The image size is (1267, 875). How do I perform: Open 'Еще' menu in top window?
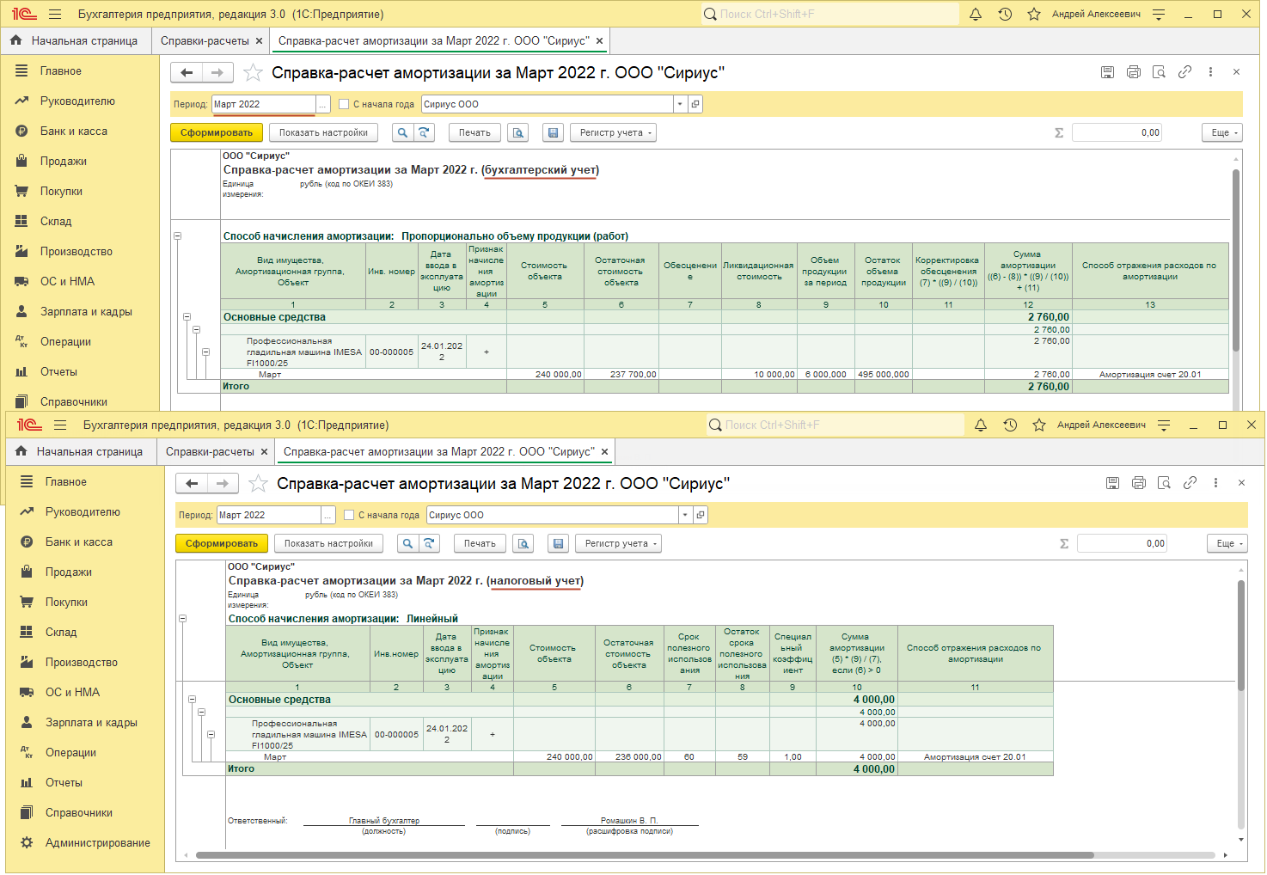1222,132
